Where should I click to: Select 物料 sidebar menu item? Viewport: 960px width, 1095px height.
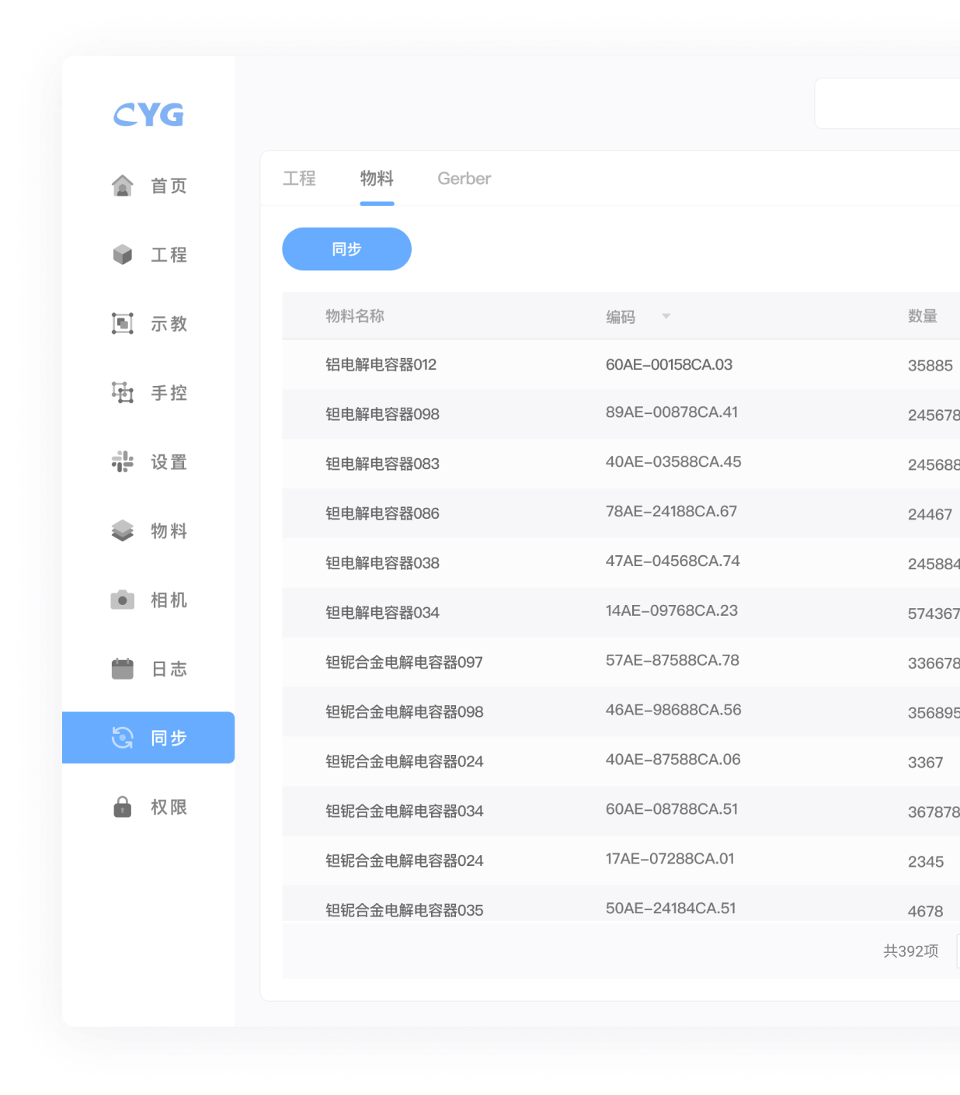point(148,530)
